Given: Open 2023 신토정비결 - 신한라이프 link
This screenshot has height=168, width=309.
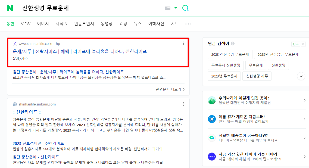Looking at the screenshot, I should (38, 143).
